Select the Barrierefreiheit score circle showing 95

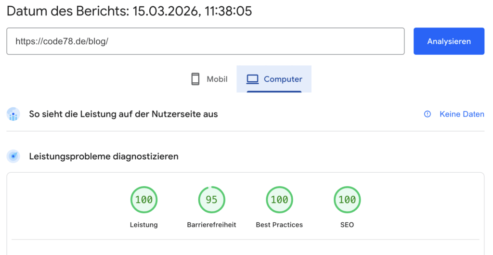pos(211,200)
